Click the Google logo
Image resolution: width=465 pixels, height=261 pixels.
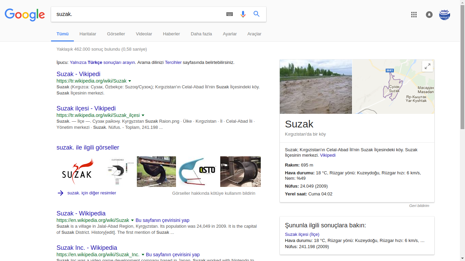25,14
